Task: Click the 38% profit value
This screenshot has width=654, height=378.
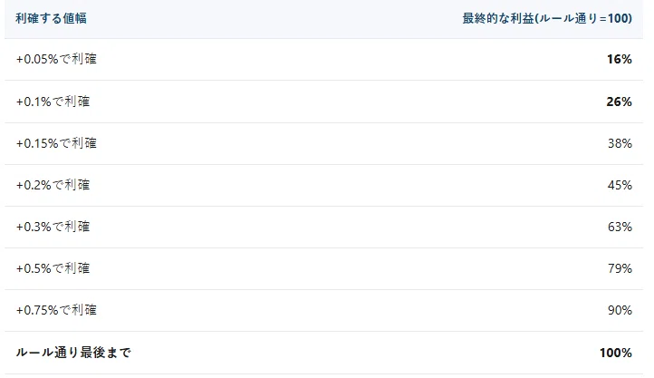Action: [x=620, y=143]
